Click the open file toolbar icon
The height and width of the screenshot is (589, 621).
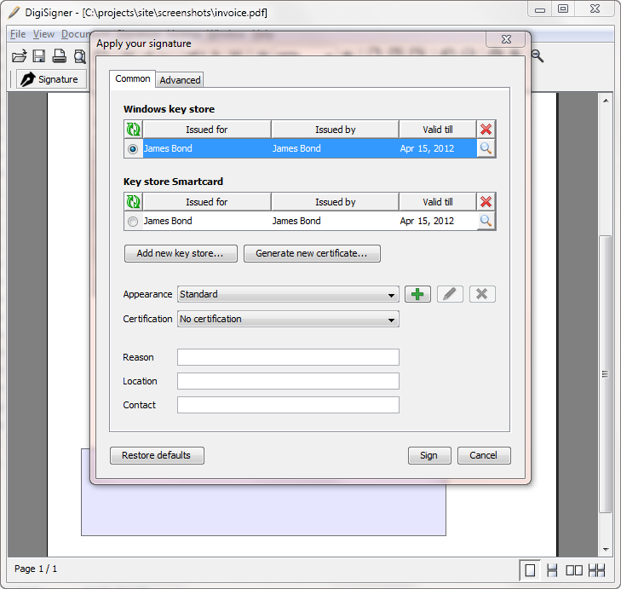pos(19,56)
